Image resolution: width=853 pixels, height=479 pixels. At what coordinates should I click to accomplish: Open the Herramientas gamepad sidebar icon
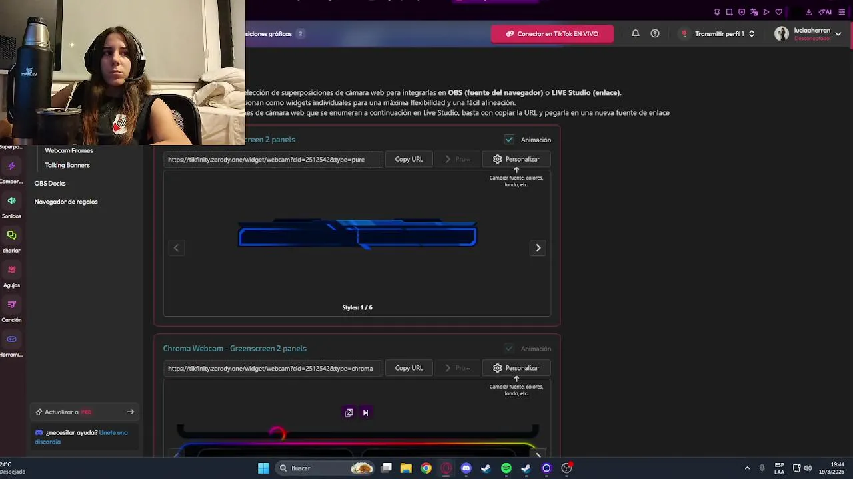click(x=11, y=339)
